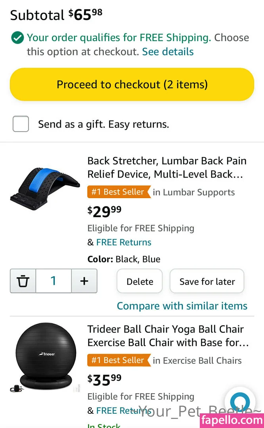This screenshot has height=428, width=264.
Task: Click #1 Best Seller badge for Lumbar Supports
Action: [x=118, y=192]
